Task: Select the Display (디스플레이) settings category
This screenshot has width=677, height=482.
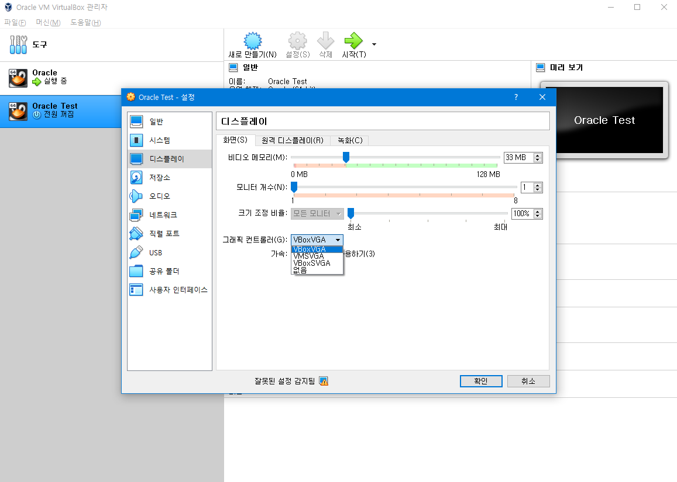Action: (169, 159)
